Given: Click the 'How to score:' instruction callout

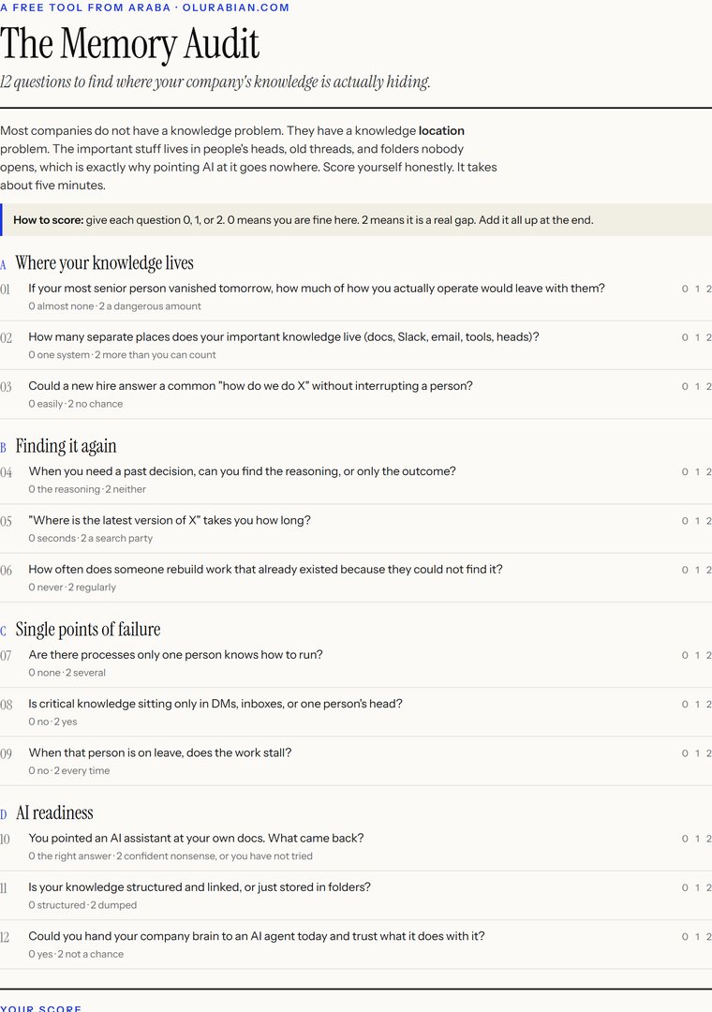Looking at the screenshot, I should (x=356, y=220).
